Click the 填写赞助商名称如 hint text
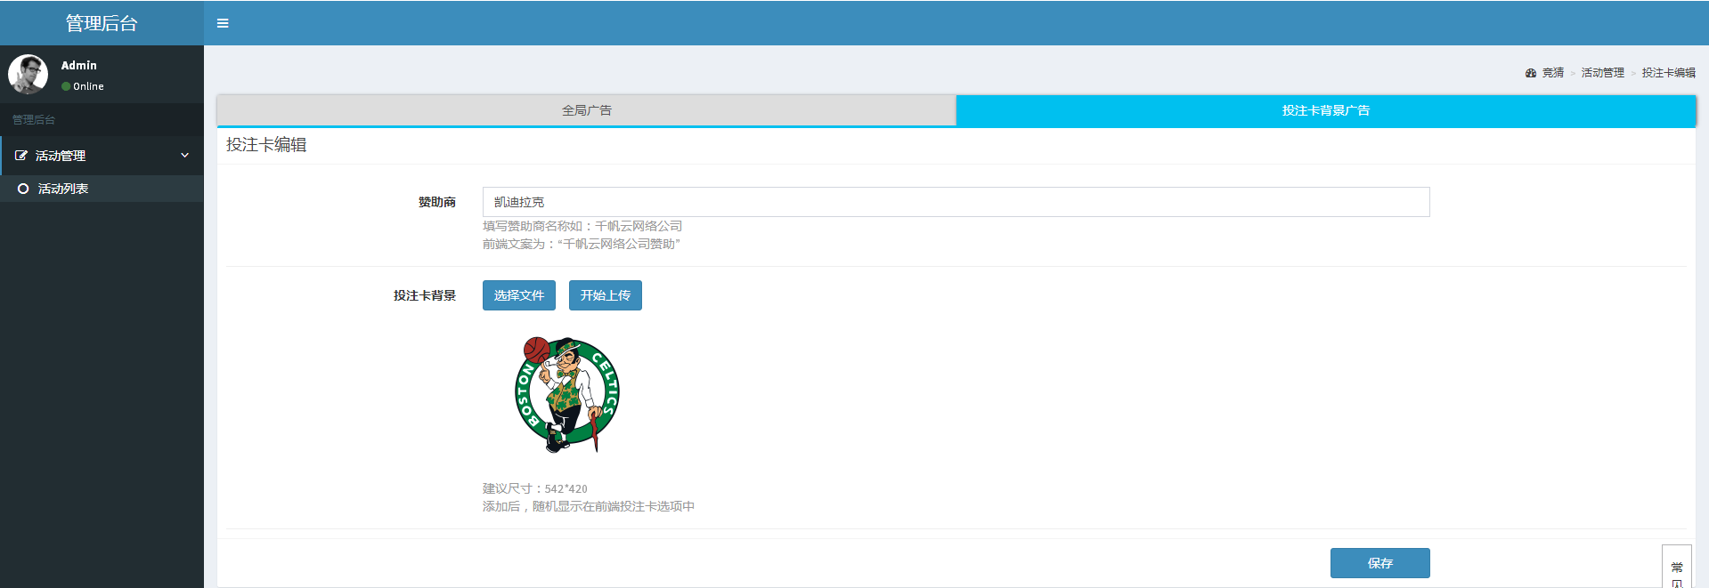The width and height of the screenshot is (1709, 588). pyautogui.click(x=582, y=226)
